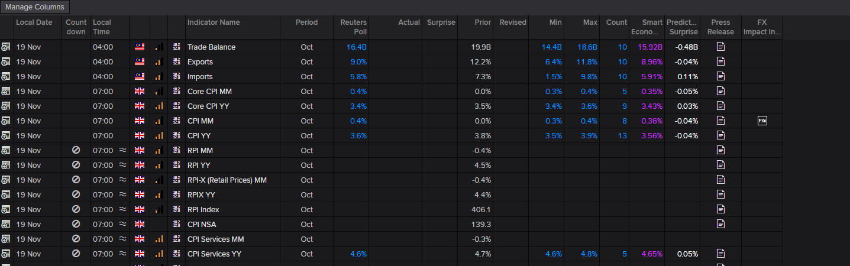The image size is (850, 266).
Task: Open press release for CPI Services YY
Action: point(720,254)
